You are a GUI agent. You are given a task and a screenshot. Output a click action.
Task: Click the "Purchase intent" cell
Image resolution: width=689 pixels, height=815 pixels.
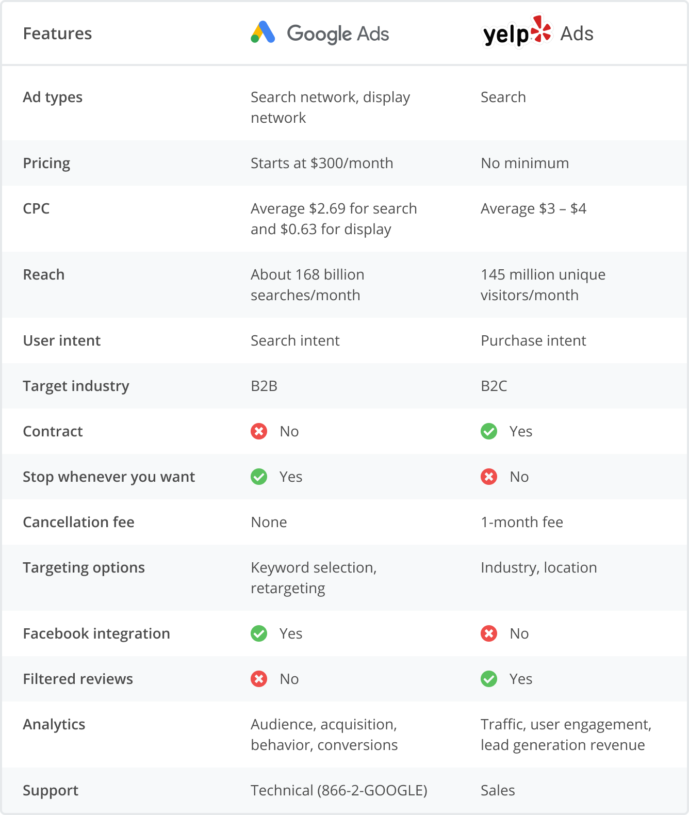533,340
